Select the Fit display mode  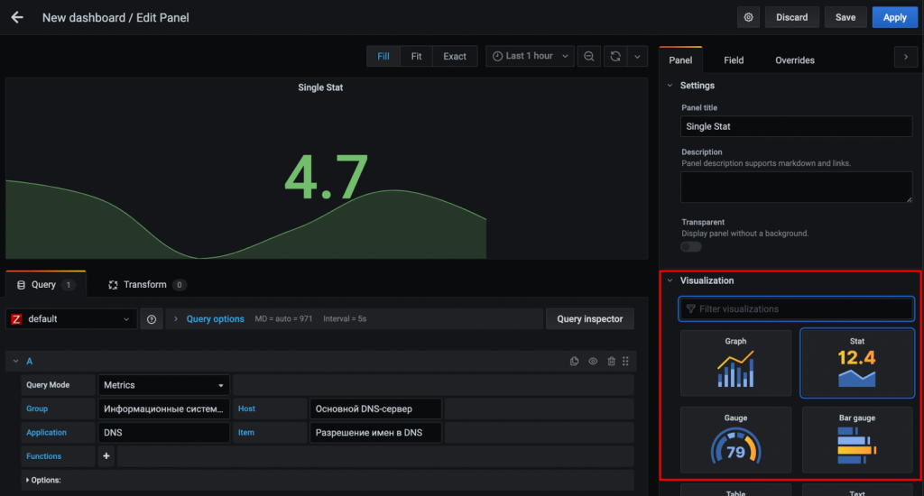[x=416, y=56]
